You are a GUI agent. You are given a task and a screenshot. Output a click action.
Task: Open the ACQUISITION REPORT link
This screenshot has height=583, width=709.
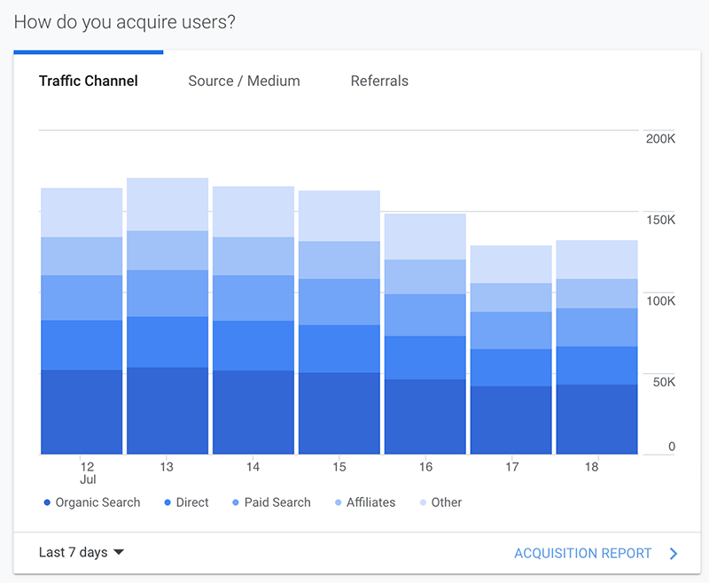(x=582, y=553)
